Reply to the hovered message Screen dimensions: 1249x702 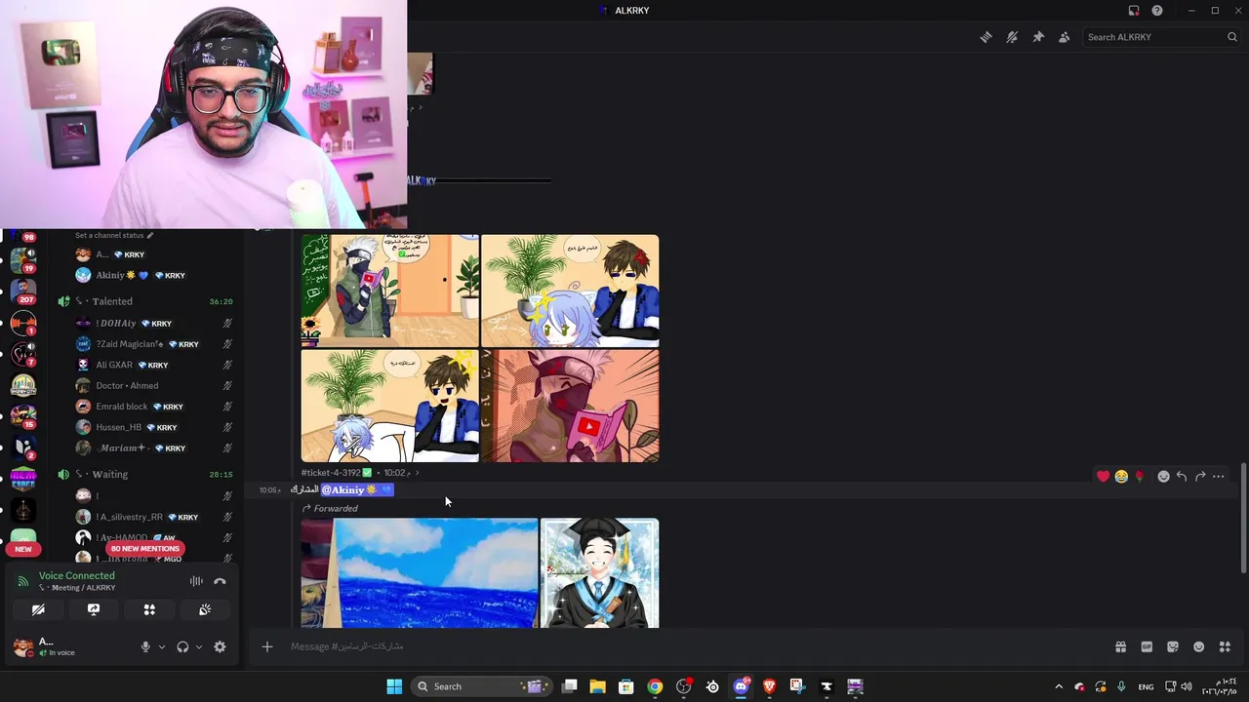(x=1182, y=477)
